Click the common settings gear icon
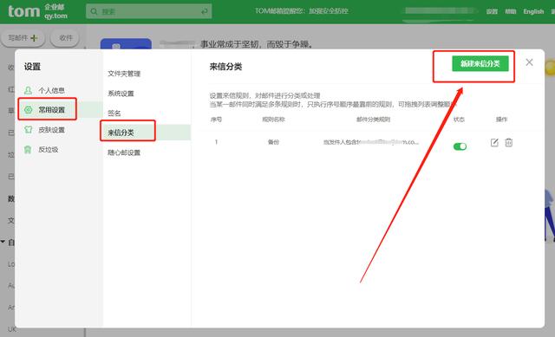Viewport: 555px width, 337px height. pos(29,110)
